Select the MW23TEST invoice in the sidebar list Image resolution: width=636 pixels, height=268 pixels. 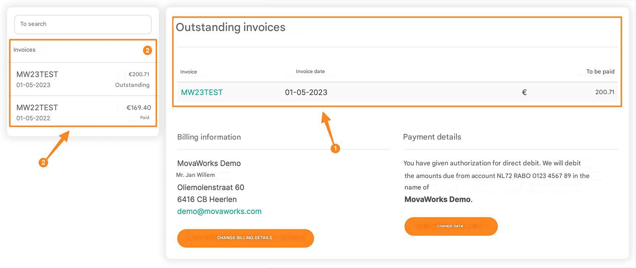pyautogui.click(x=83, y=79)
